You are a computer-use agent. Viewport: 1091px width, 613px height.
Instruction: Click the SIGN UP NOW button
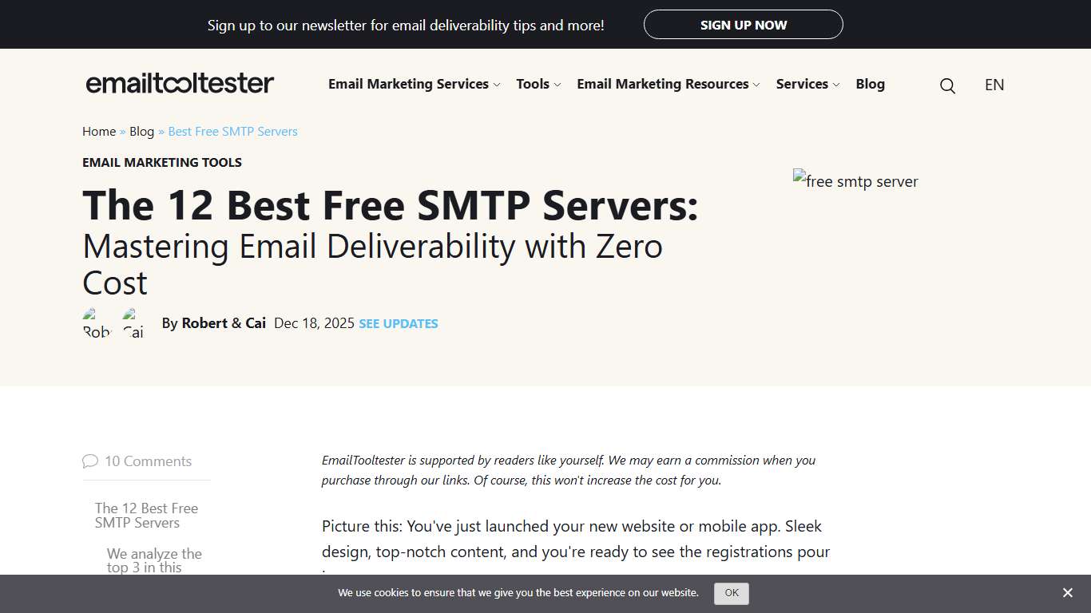pos(743,25)
